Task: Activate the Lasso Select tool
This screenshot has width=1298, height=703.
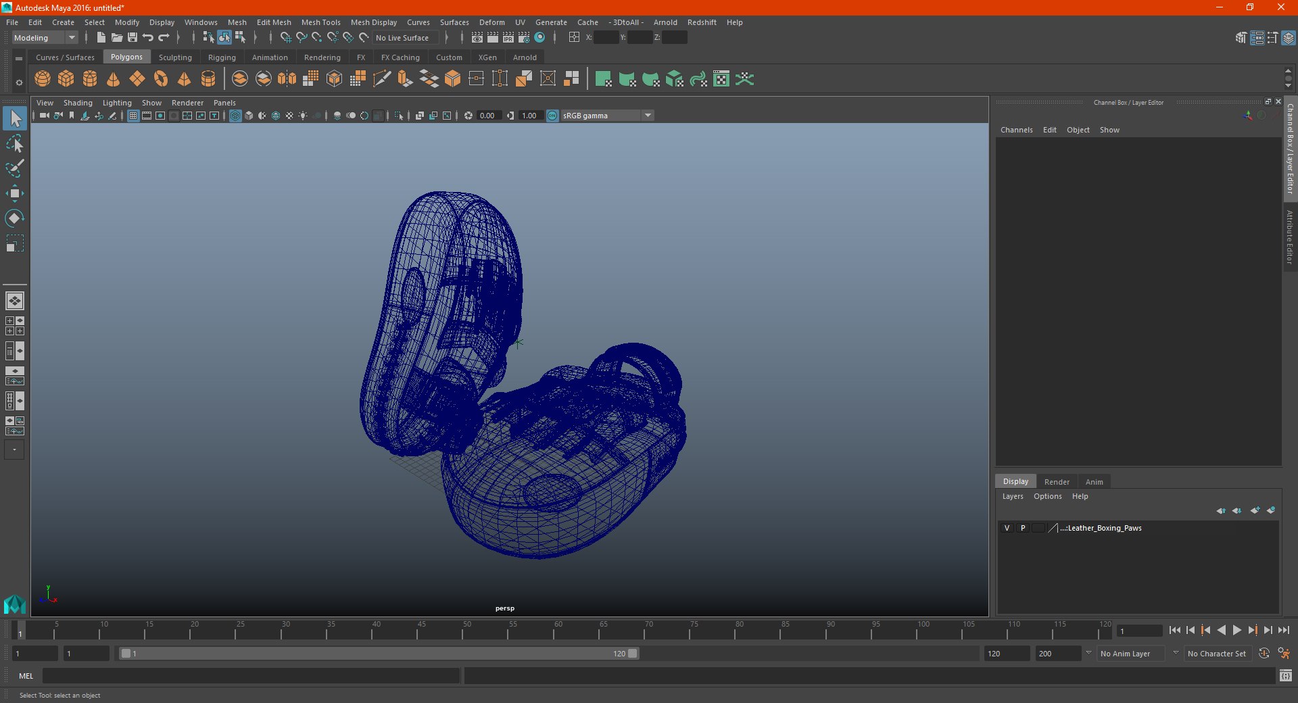Action: click(14, 144)
